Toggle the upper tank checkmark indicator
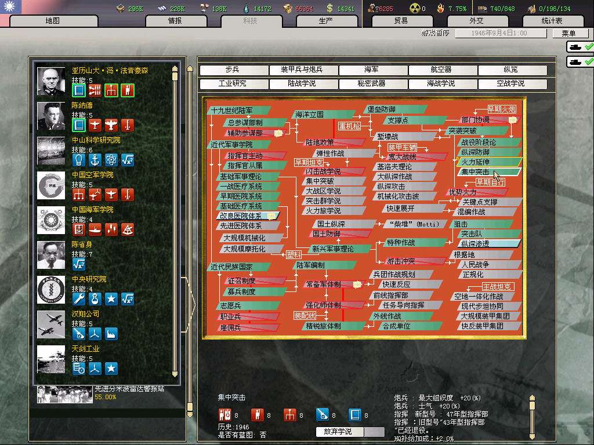 (x=580, y=46)
